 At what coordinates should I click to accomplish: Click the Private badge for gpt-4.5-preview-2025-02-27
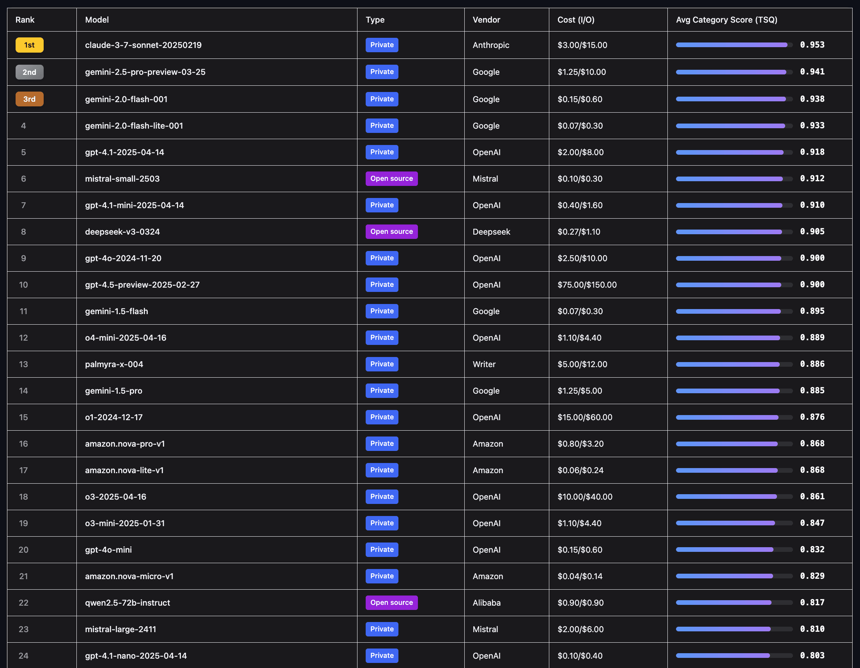coord(382,285)
